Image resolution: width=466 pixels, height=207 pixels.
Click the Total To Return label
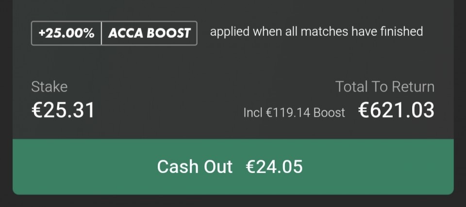point(384,87)
